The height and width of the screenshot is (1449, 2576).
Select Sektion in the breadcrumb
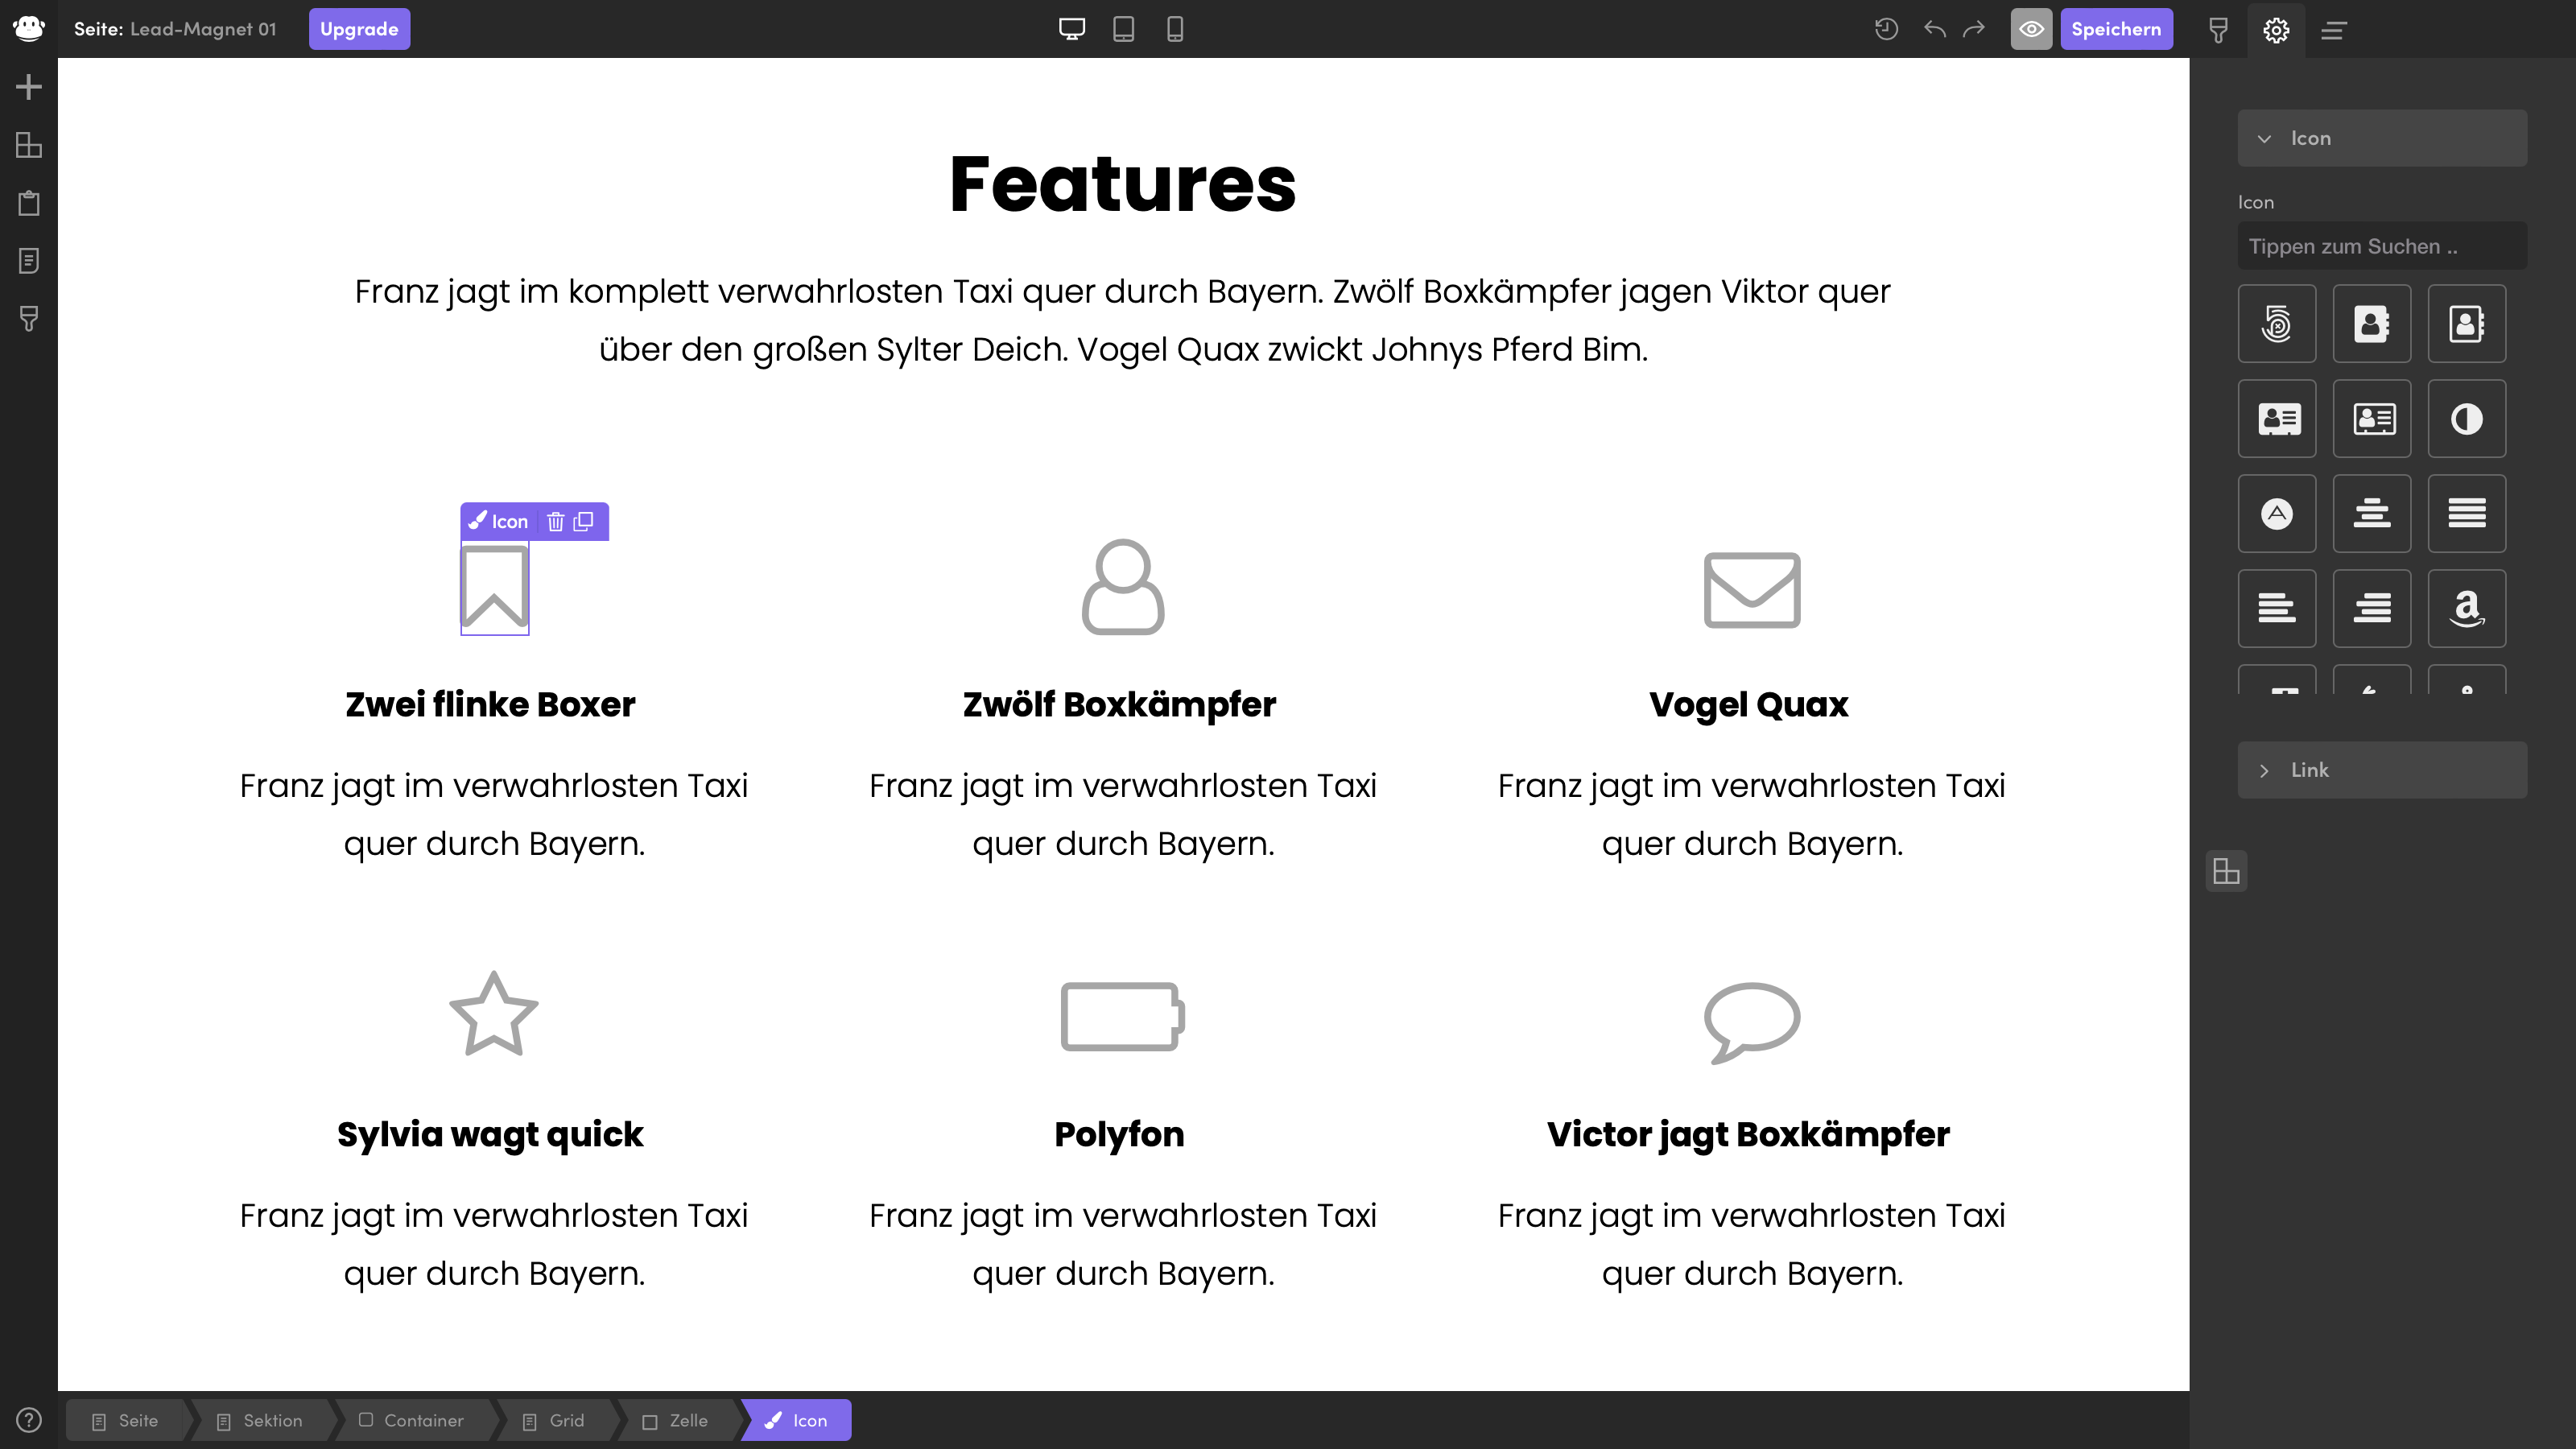tap(260, 1420)
